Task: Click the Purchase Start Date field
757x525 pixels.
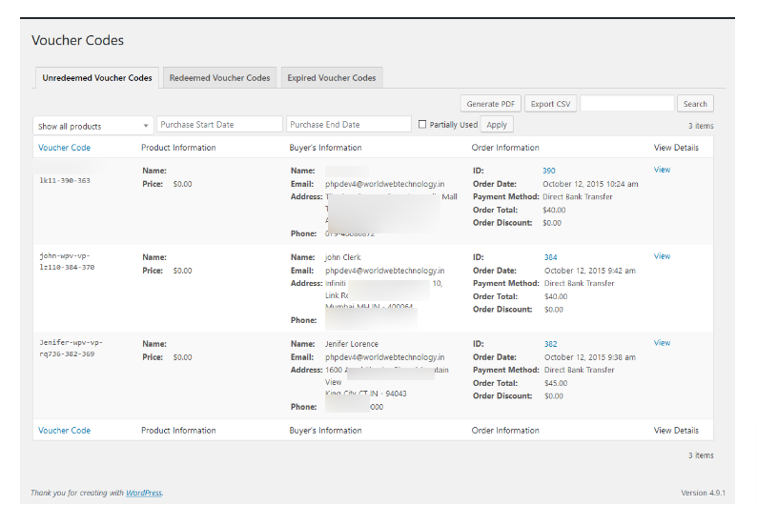Action: (218, 125)
